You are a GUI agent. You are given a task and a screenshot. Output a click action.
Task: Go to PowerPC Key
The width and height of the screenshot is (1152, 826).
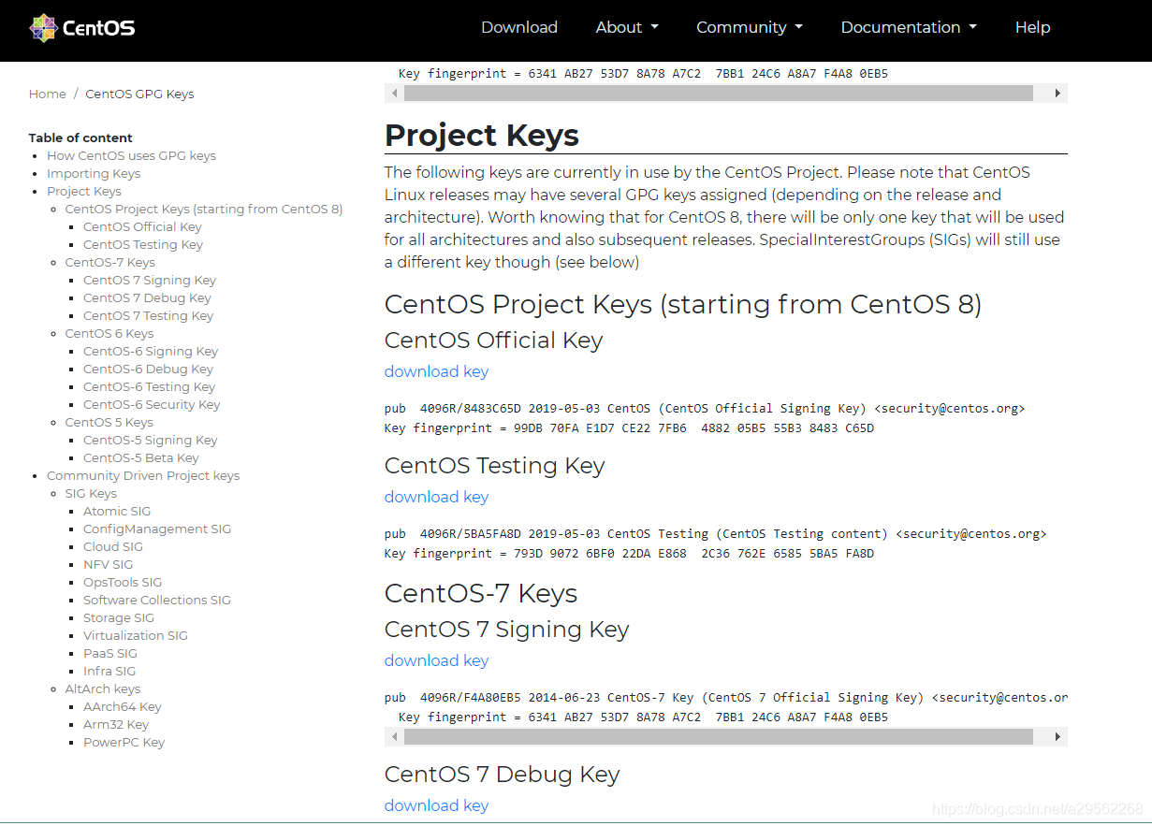124,743
